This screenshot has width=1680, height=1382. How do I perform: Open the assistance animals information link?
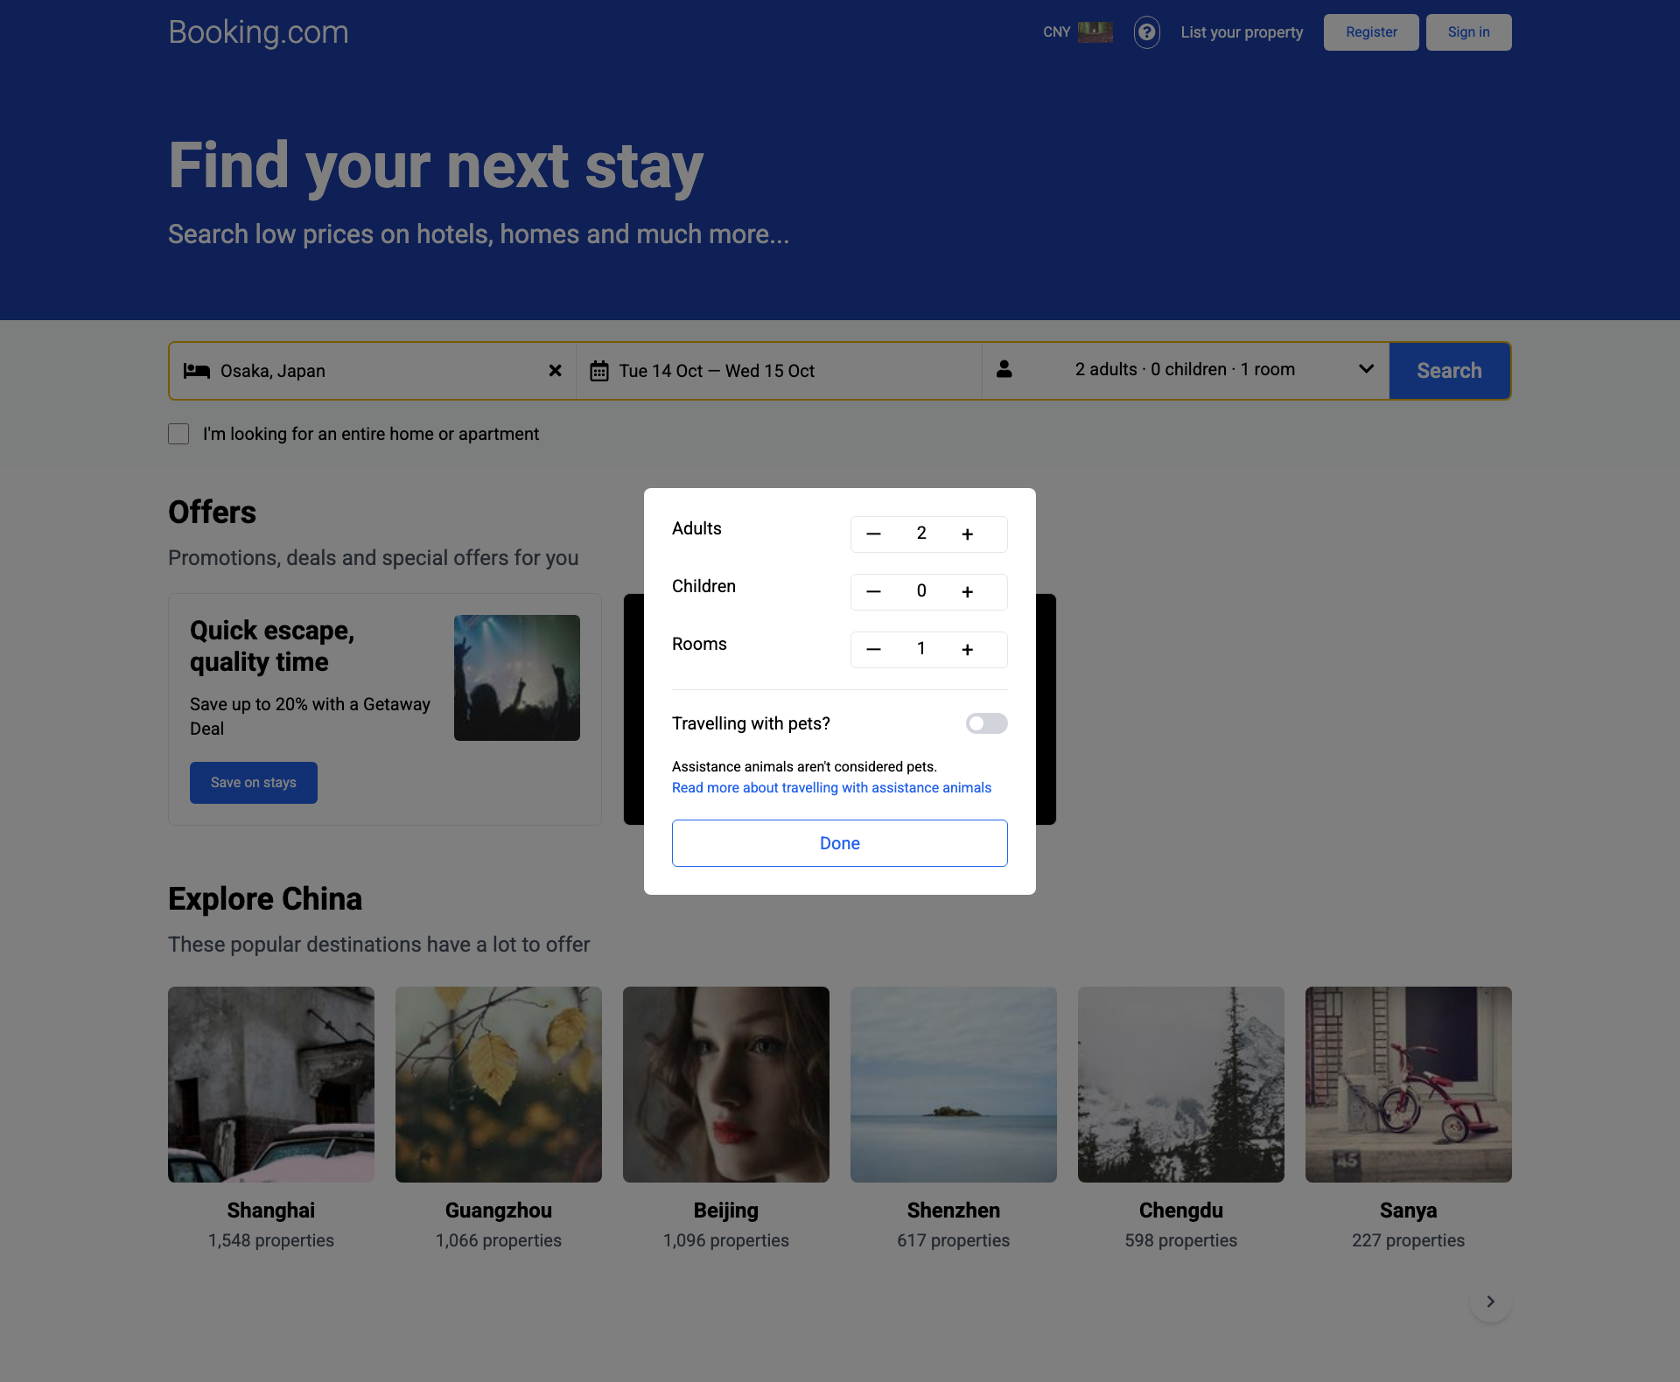pos(831,788)
